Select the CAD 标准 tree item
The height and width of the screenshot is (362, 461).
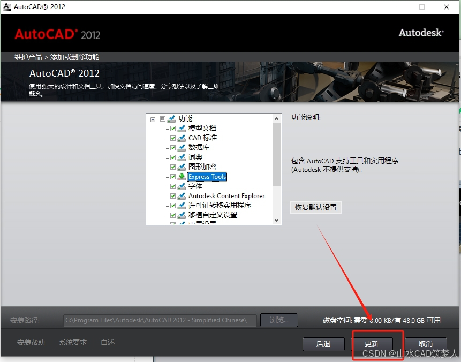pos(202,138)
